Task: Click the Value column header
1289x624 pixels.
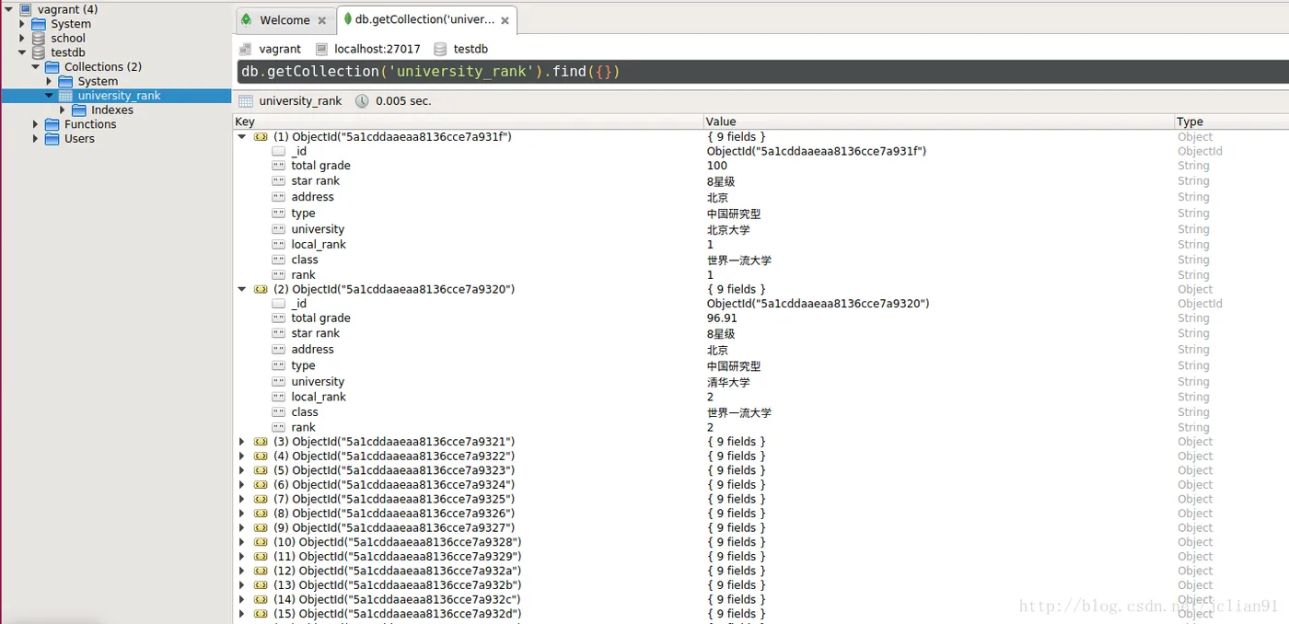Action: click(x=938, y=121)
